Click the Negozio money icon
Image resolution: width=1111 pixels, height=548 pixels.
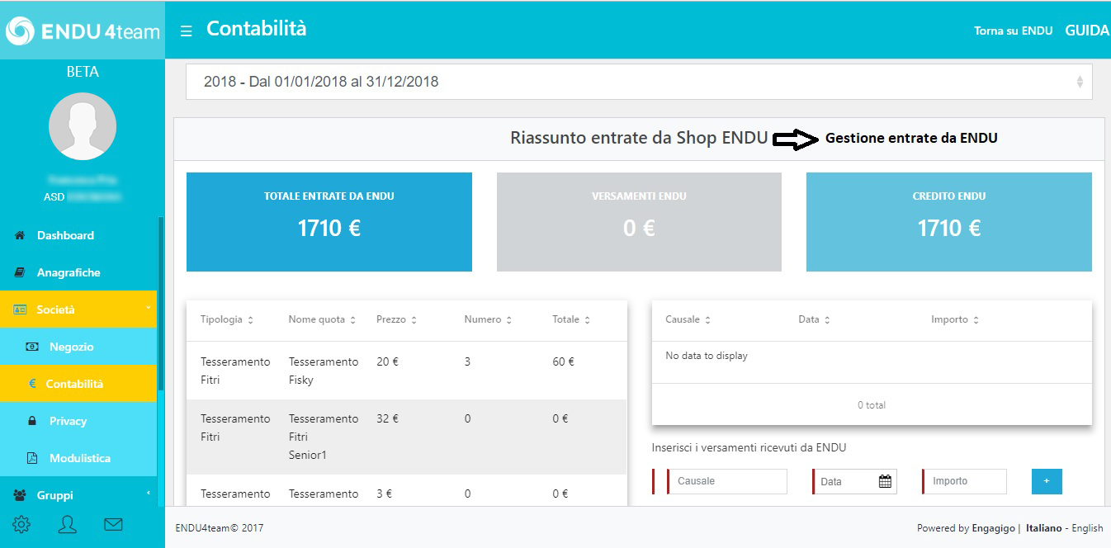point(32,347)
